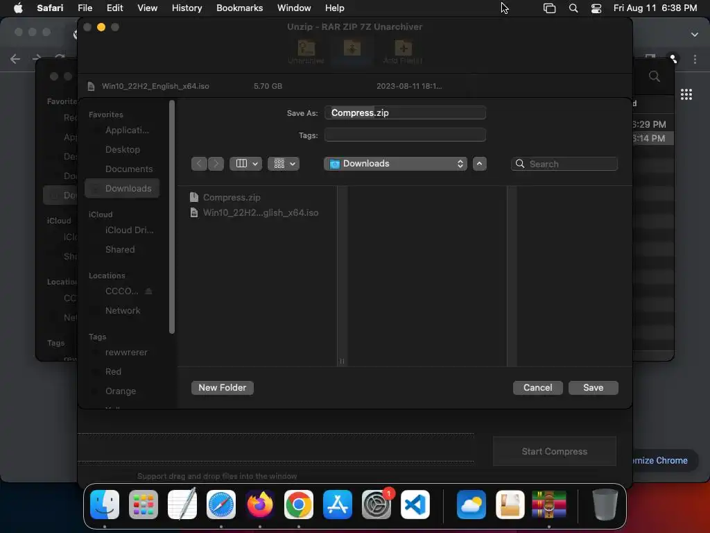This screenshot has width=710, height=533.
Task: Select iCloud Drive in the sidebar
Action: click(x=122, y=230)
